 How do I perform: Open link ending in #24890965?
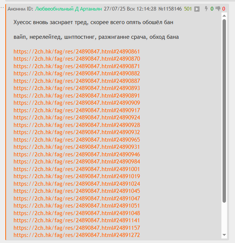click(x=77, y=140)
